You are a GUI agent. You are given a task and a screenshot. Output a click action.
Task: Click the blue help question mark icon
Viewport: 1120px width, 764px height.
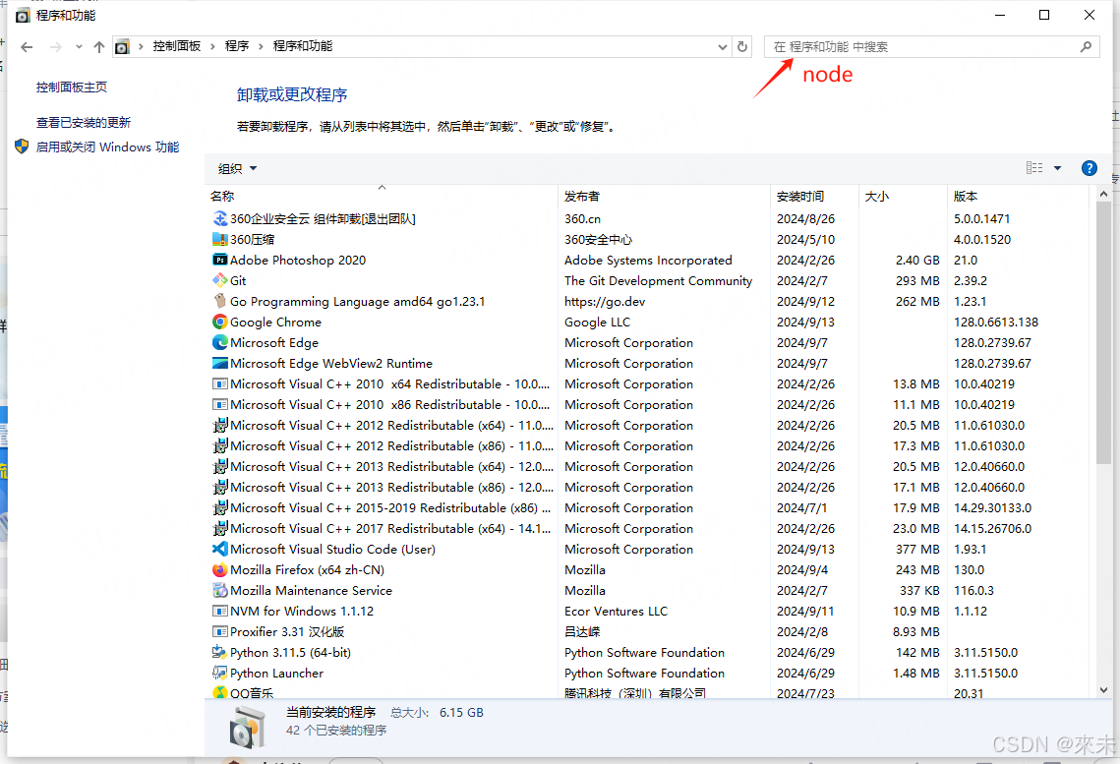[x=1090, y=168]
